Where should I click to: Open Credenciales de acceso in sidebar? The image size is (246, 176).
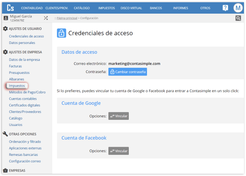(x=26, y=36)
